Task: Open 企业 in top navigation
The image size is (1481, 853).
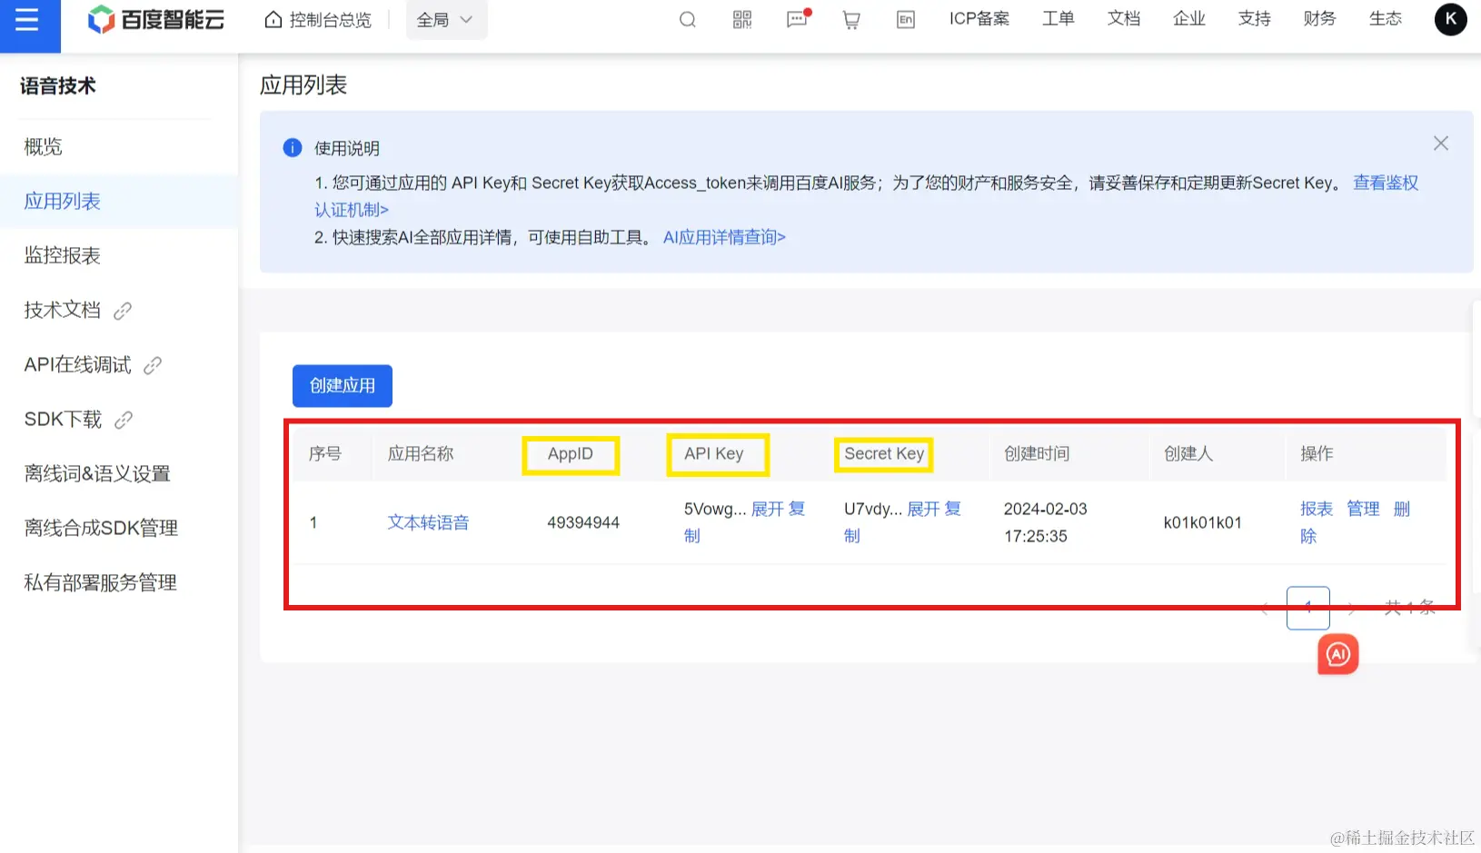Action: [x=1189, y=19]
